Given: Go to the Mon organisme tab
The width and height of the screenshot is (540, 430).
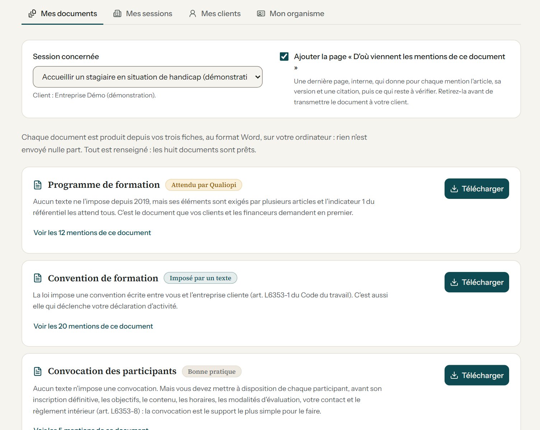Looking at the screenshot, I should (x=291, y=14).
